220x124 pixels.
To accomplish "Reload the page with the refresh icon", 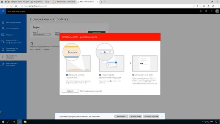I will [11, 6].
